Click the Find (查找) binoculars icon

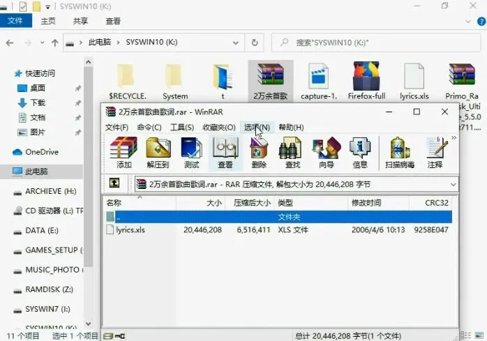[292, 153]
